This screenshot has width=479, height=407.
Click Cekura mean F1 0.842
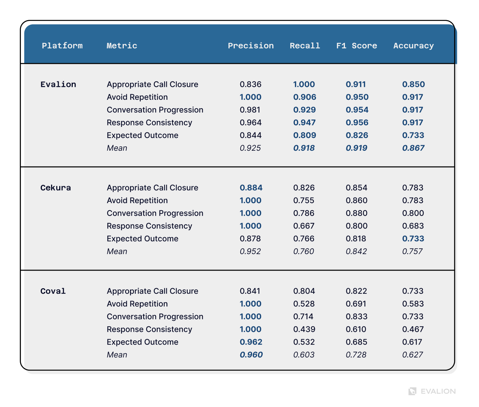356,252
